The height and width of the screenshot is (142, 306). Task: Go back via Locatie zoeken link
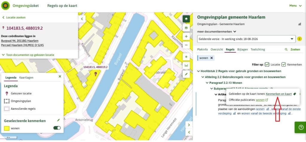[14, 17]
